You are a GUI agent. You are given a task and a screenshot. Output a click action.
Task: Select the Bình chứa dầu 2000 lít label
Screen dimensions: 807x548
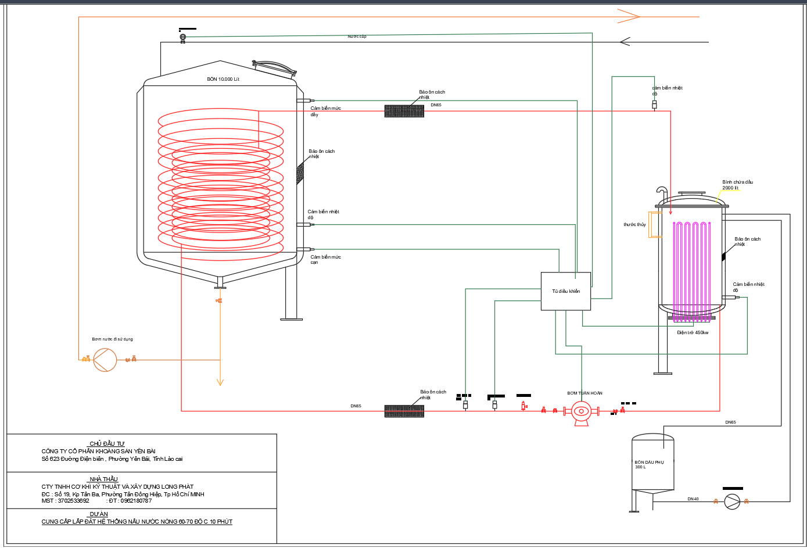point(737,185)
